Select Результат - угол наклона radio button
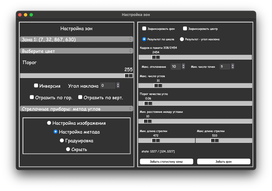The height and width of the screenshot is (191, 272). tap(182, 39)
